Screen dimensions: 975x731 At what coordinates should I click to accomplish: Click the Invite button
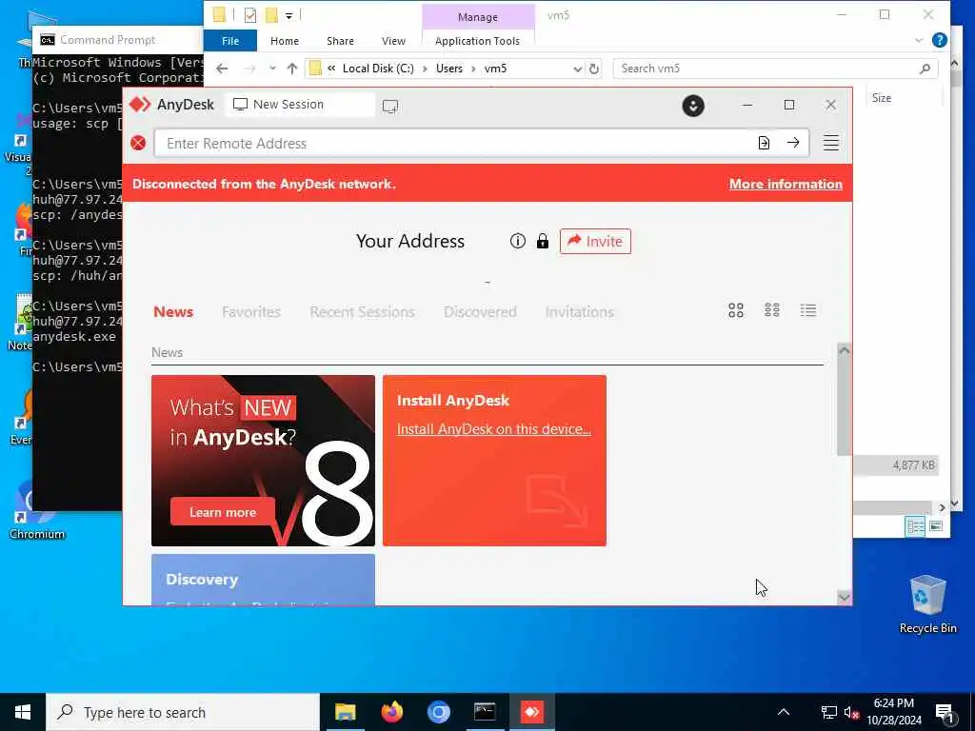[x=595, y=241]
